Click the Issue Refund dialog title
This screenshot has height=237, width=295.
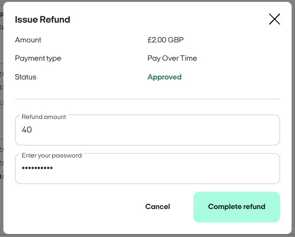[42, 20]
